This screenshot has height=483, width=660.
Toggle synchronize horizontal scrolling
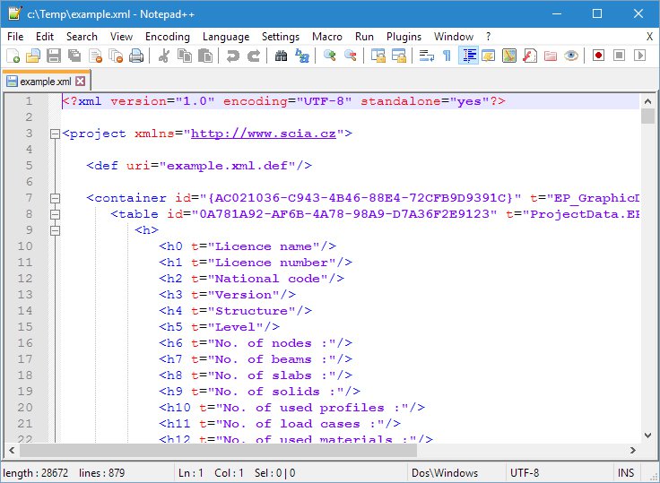coord(399,56)
